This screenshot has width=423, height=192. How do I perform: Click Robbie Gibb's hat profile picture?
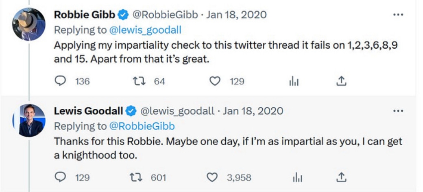click(x=28, y=24)
